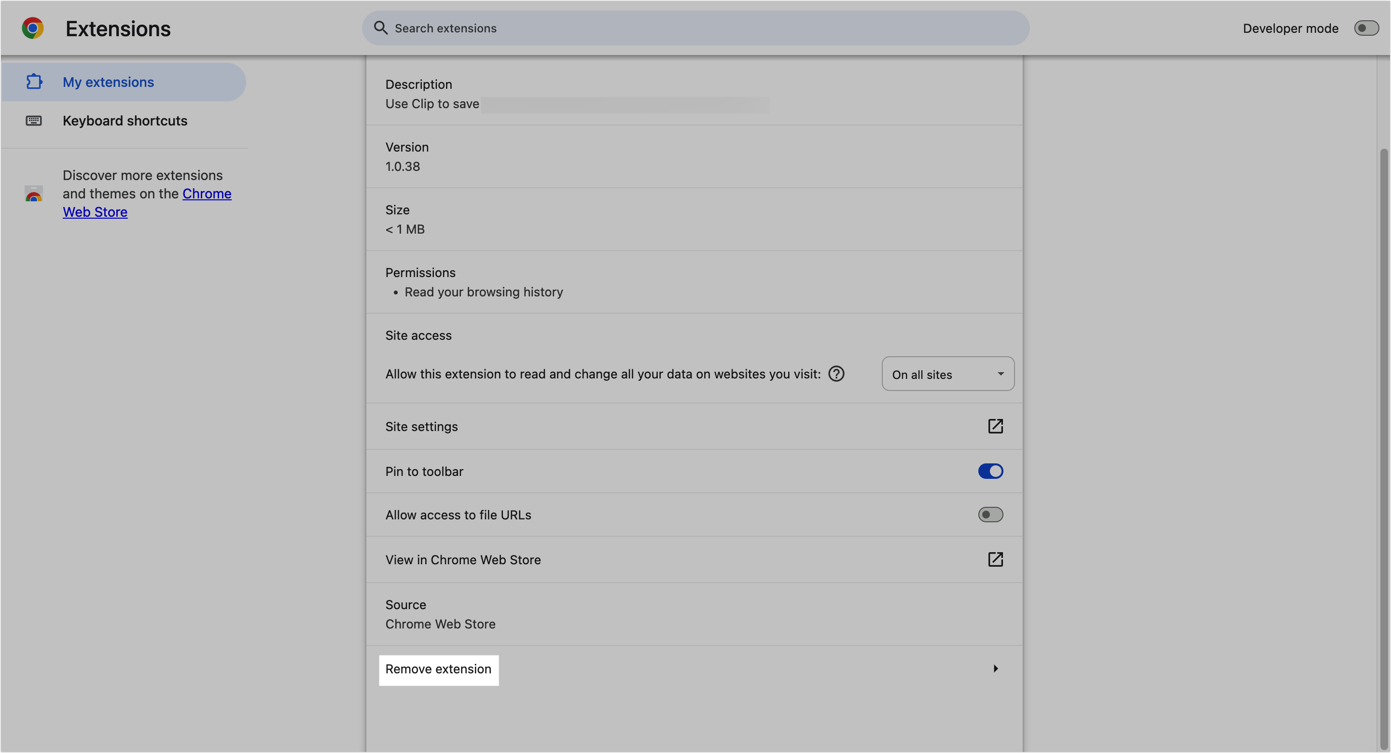This screenshot has height=753, width=1391.
Task: Open the On all sites dropdown
Action: pyautogui.click(x=947, y=374)
